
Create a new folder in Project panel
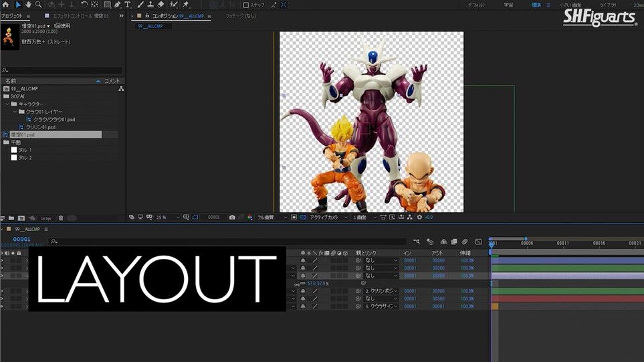point(11,217)
